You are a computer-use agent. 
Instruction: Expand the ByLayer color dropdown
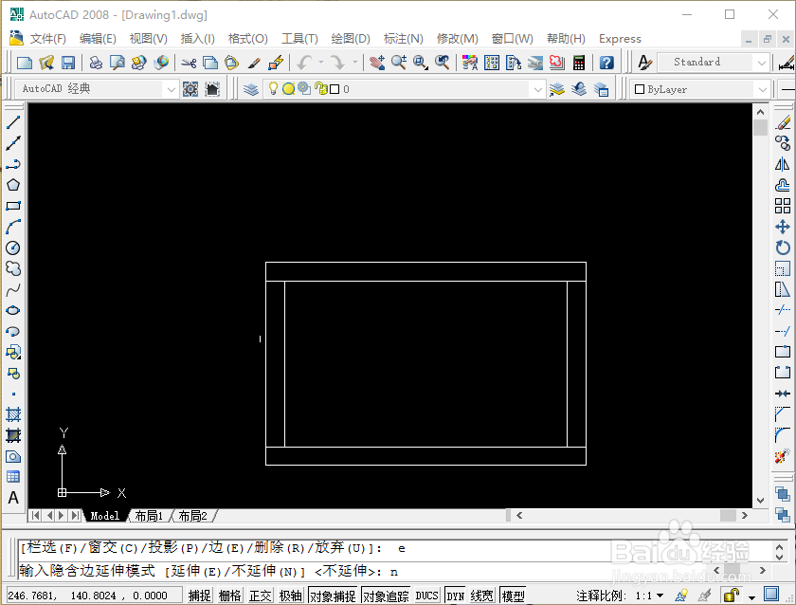pos(762,89)
